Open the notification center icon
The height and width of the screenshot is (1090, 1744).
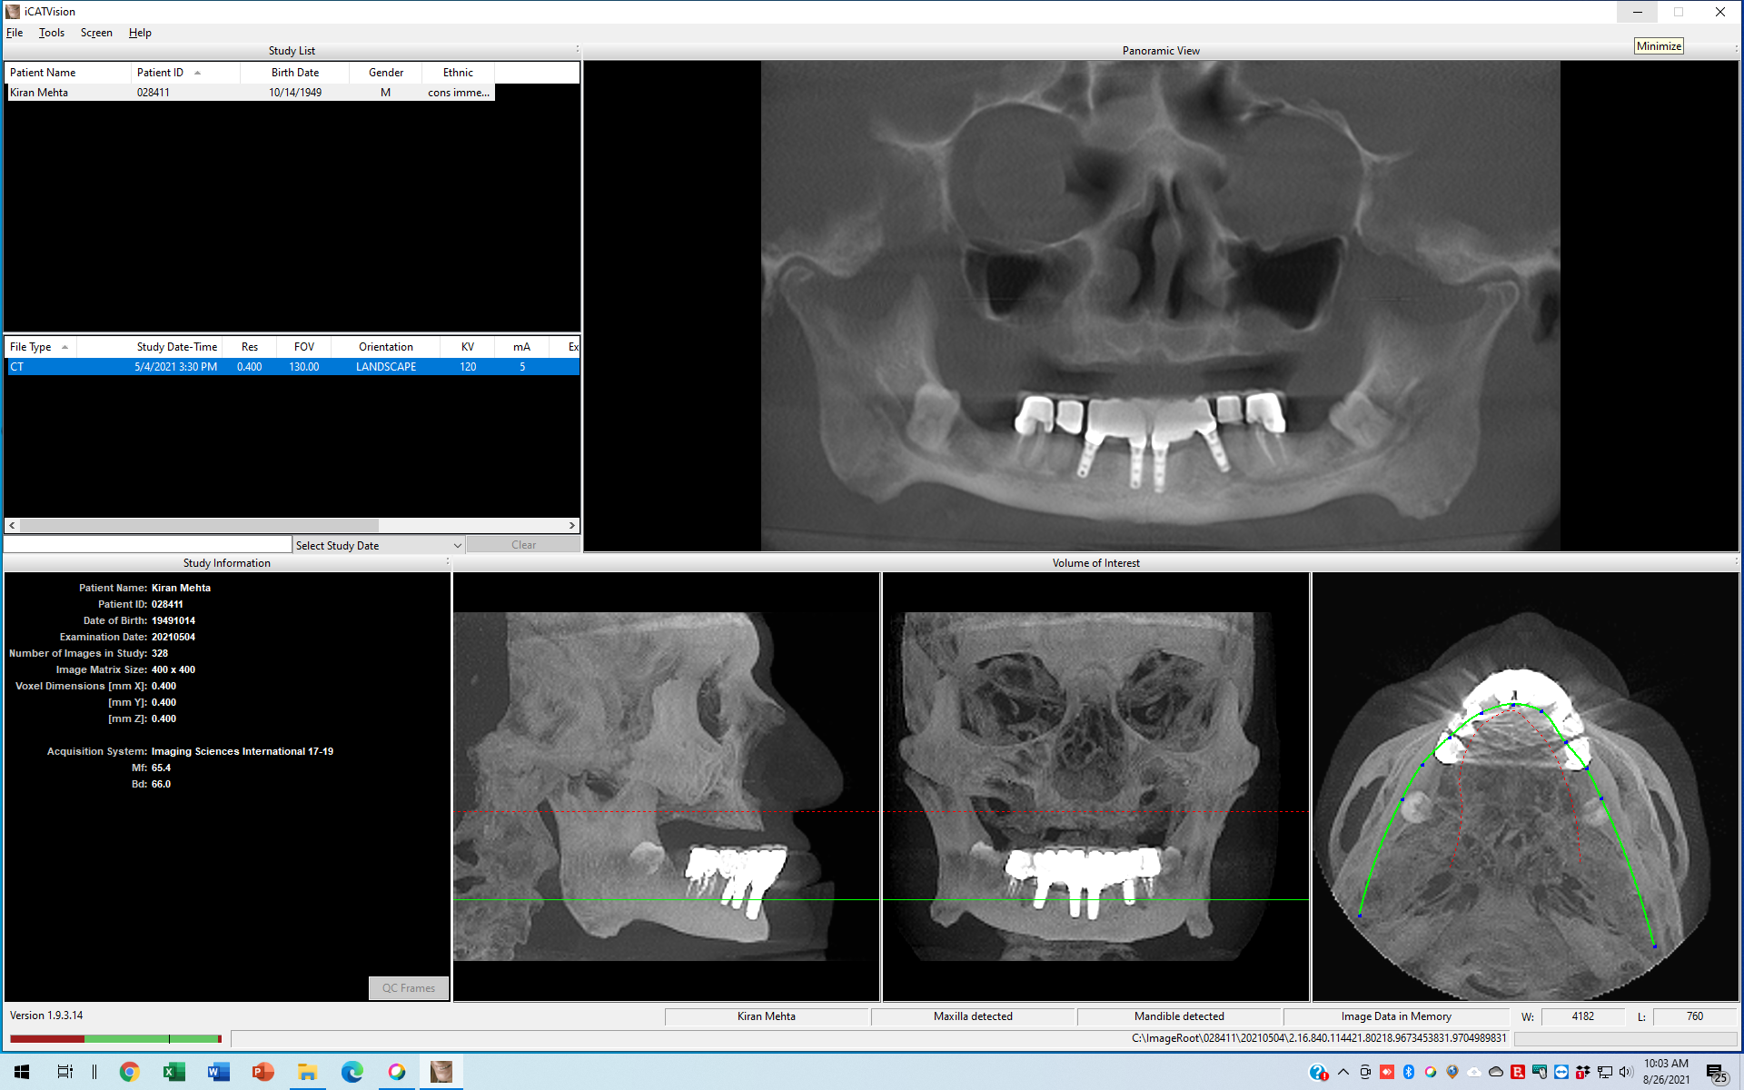[1716, 1073]
